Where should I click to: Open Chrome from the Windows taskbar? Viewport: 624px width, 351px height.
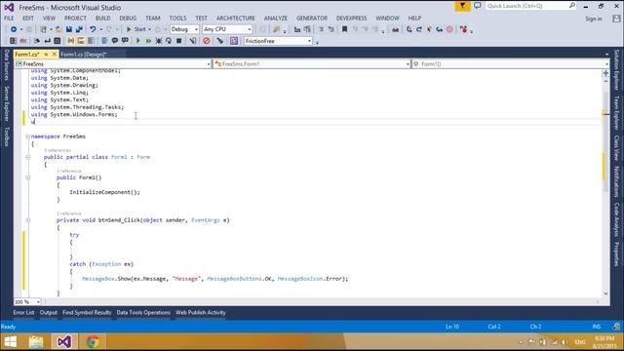tap(93, 342)
